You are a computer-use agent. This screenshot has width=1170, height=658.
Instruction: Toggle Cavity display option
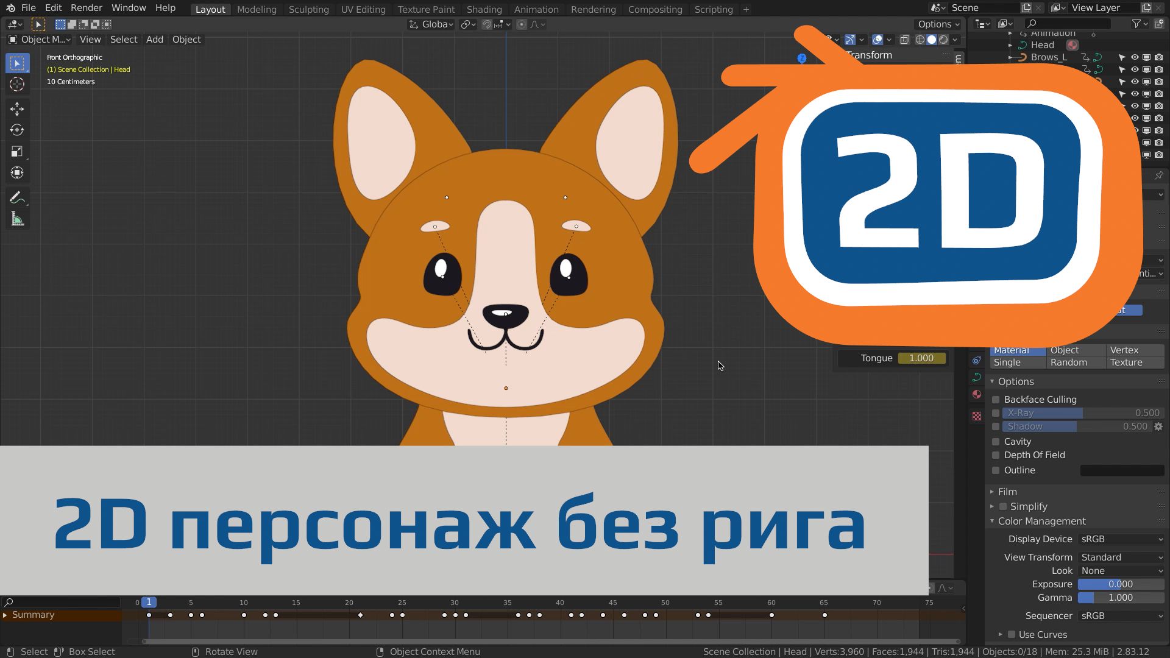pyautogui.click(x=997, y=441)
